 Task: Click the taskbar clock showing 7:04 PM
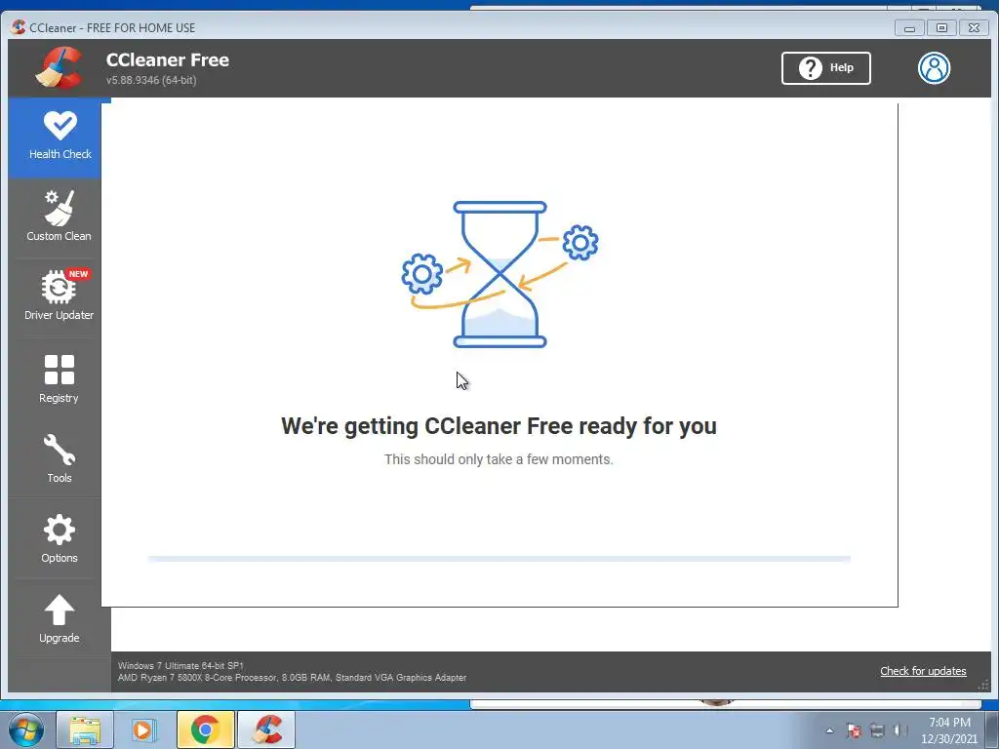949,730
